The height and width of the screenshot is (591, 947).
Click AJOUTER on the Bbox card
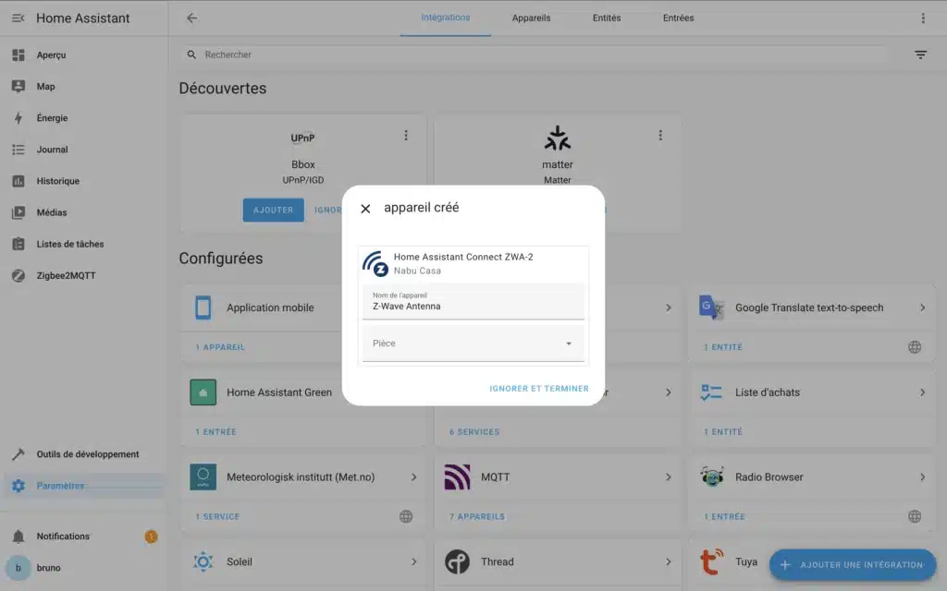[x=273, y=210]
